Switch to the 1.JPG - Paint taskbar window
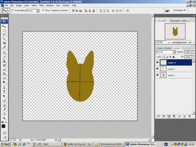196x147 pixels. click(47, 144)
